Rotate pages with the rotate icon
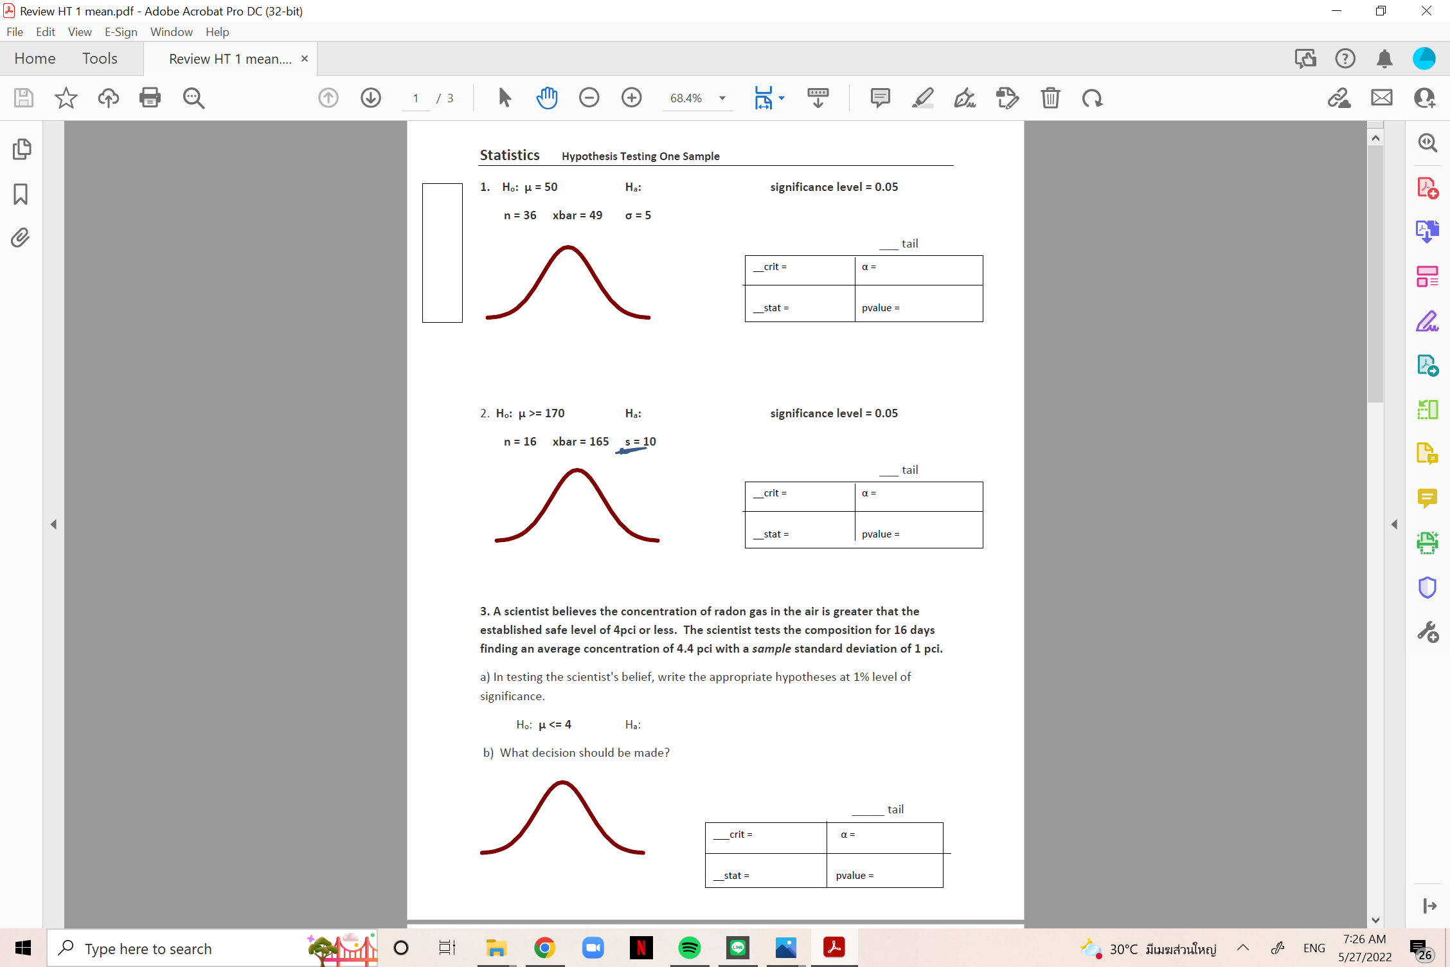This screenshot has height=967, width=1450. [1093, 98]
